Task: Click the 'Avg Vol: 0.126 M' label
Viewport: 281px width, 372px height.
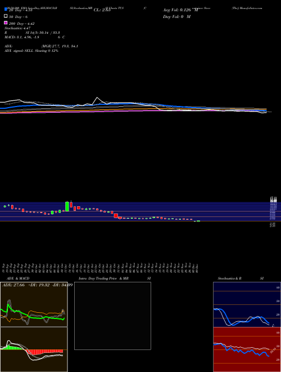Action: [x=180, y=10]
